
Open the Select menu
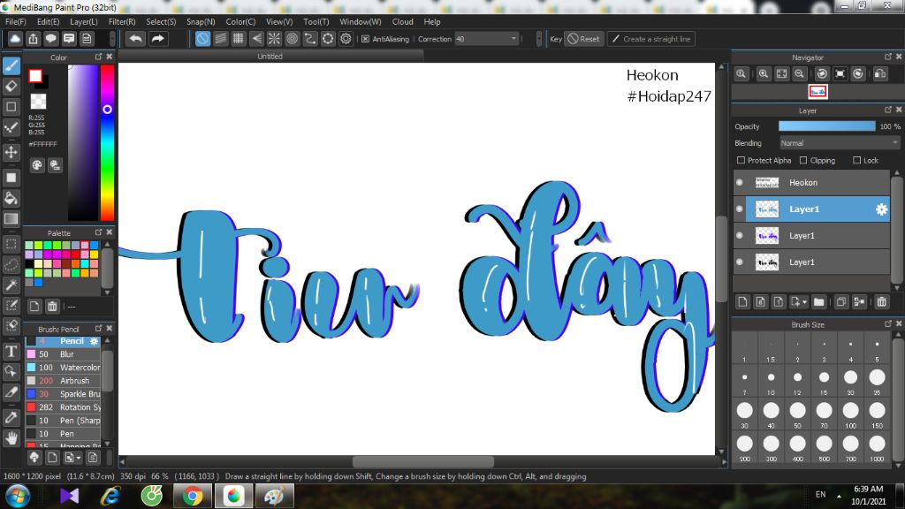pyautogui.click(x=161, y=22)
